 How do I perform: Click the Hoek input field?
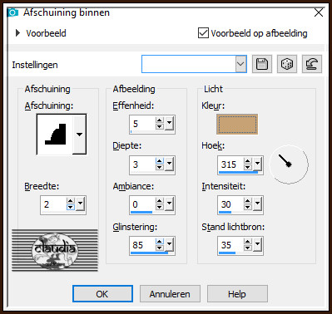pyautogui.click(x=230, y=164)
